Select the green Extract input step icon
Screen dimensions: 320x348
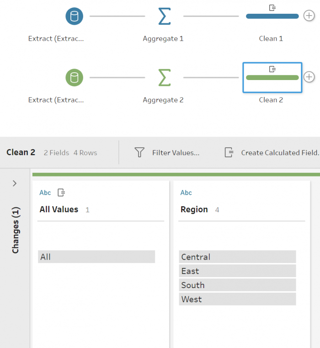(x=74, y=77)
